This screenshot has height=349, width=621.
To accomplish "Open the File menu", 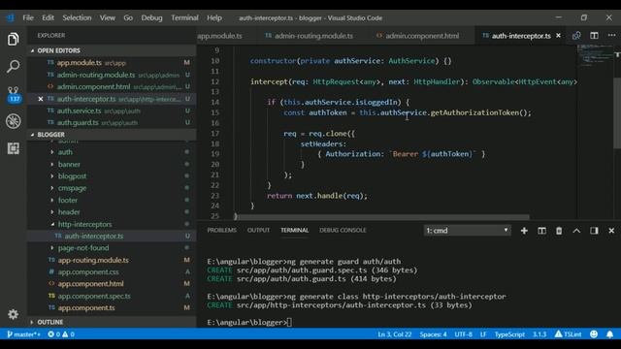I will click(28, 17).
